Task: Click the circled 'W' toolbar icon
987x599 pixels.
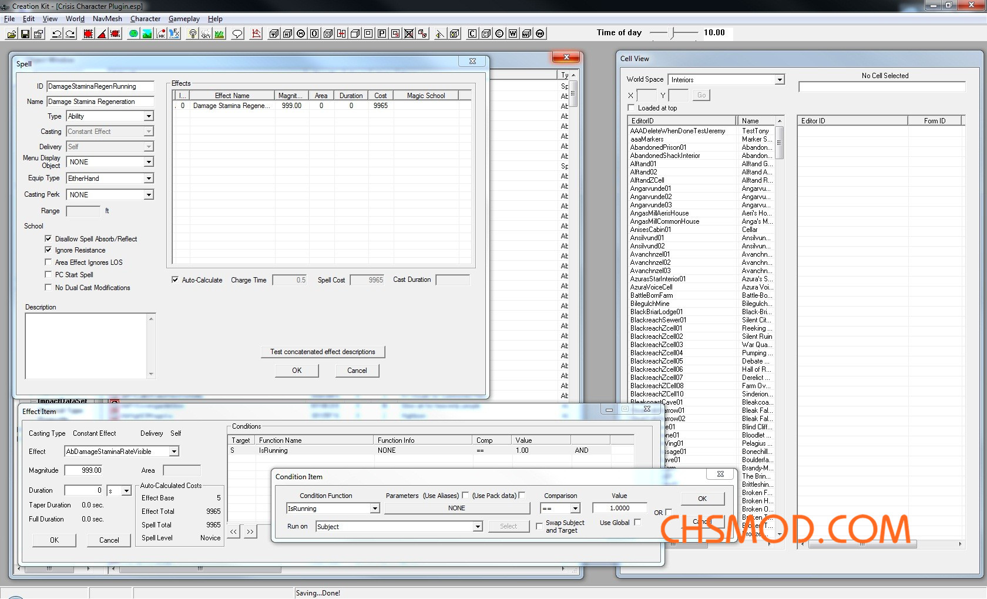Action: (x=540, y=33)
